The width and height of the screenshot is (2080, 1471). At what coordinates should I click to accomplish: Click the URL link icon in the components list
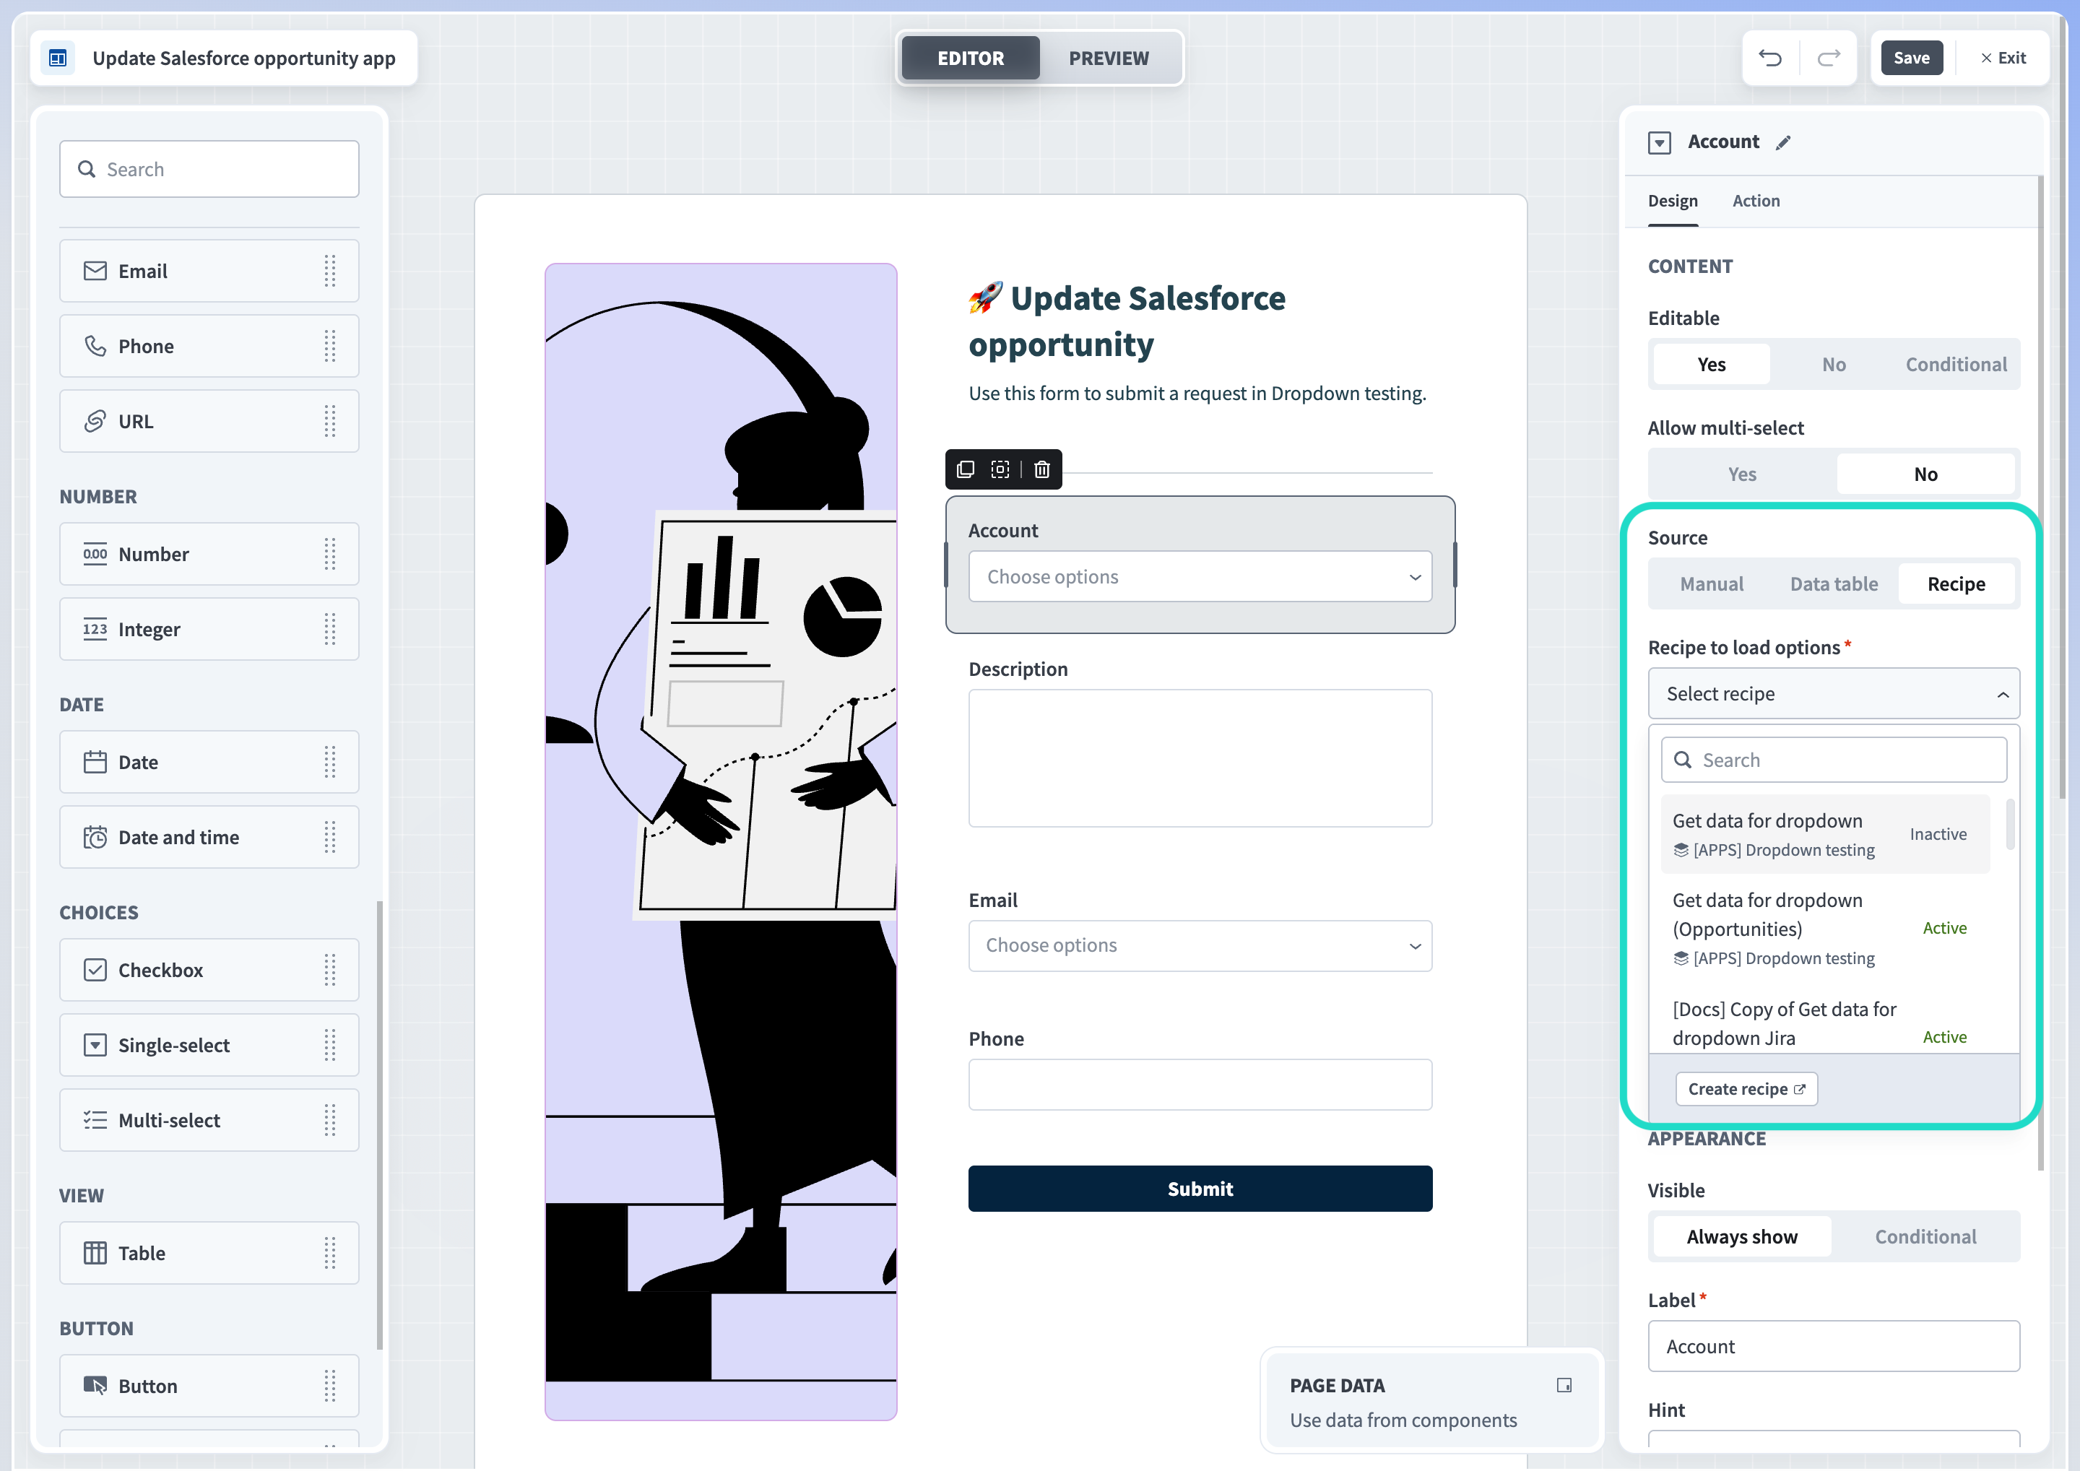(x=95, y=421)
